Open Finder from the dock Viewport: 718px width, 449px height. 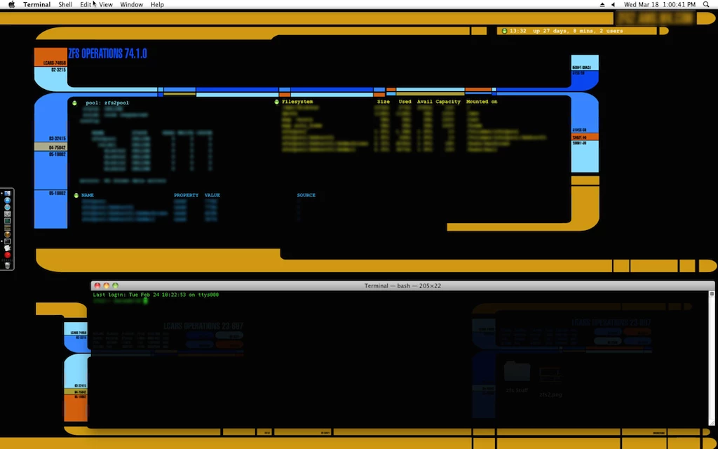(x=7, y=194)
